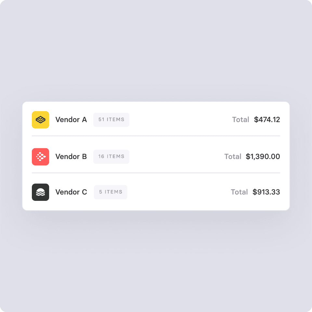Click empty space in the Vendor A row
The height and width of the screenshot is (312, 312).
(179, 120)
